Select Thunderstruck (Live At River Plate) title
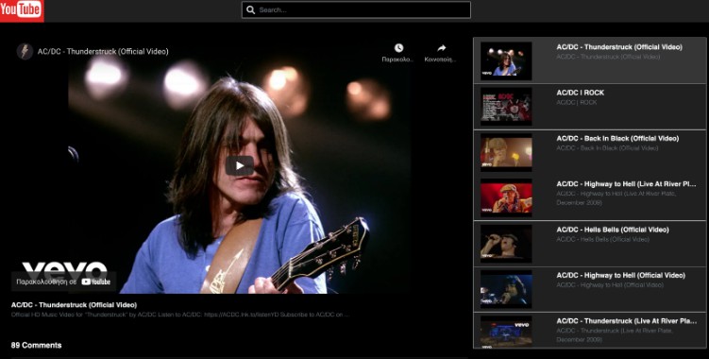The height and width of the screenshot is (359, 709). (x=627, y=321)
